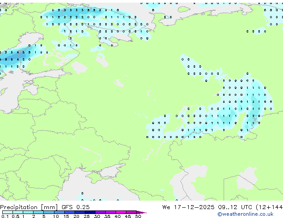Click the '50' legend scale label

[x=138, y=216]
